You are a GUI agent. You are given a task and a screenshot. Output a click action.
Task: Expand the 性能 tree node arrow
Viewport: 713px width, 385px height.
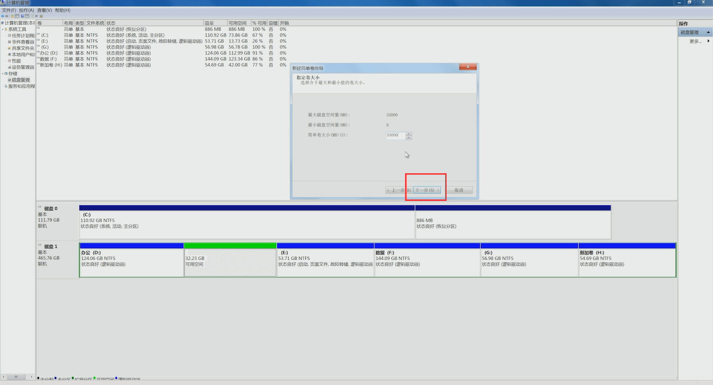pyautogui.click(x=6, y=61)
